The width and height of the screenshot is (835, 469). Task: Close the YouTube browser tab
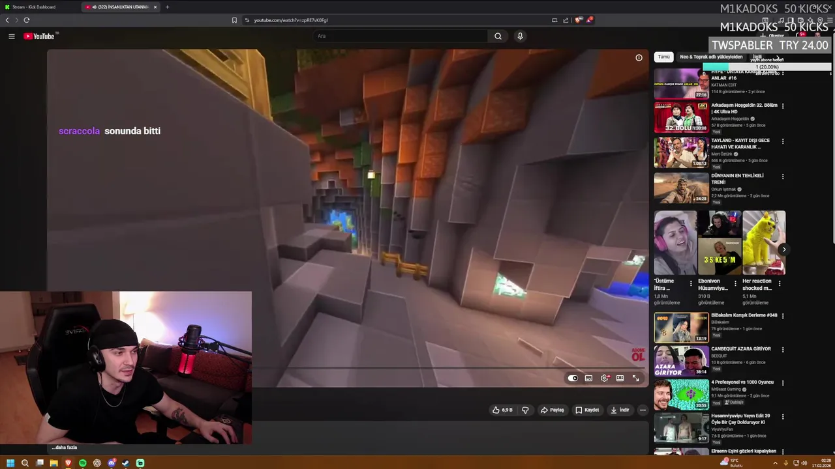[155, 7]
